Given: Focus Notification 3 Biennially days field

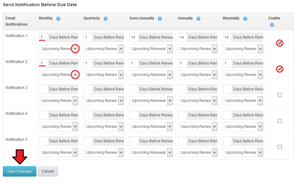Looking at the screenshot, I should pyautogui.click(x=227, y=89).
